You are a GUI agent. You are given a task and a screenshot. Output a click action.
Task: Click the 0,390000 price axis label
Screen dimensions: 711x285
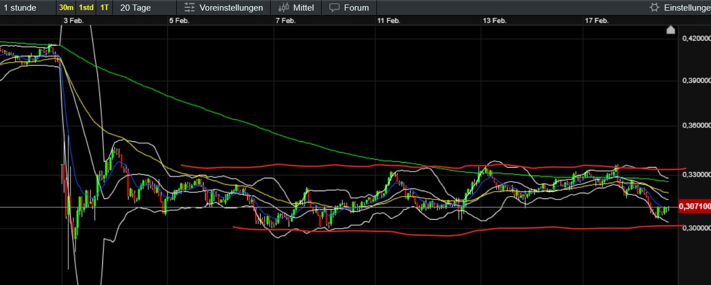click(x=696, y=82)
